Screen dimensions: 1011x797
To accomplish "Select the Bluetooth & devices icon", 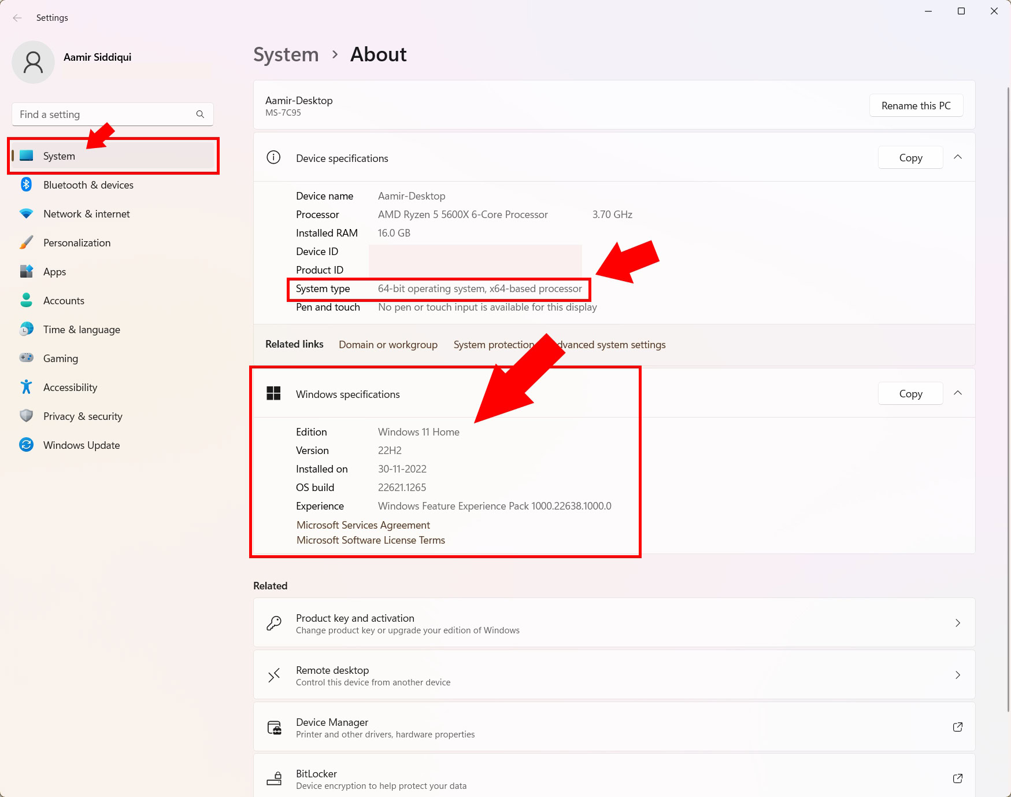I will pos(27,185).
